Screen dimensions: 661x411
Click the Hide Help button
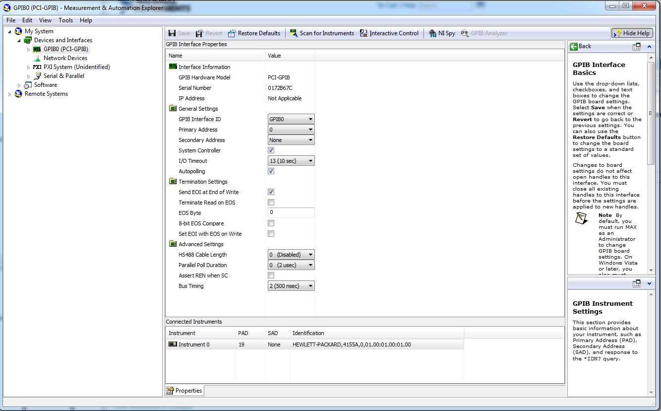click(632, 33)
